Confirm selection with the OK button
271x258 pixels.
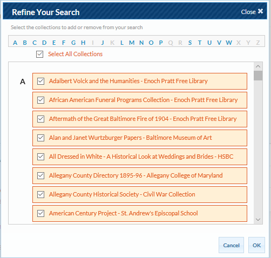pos(256,245)
